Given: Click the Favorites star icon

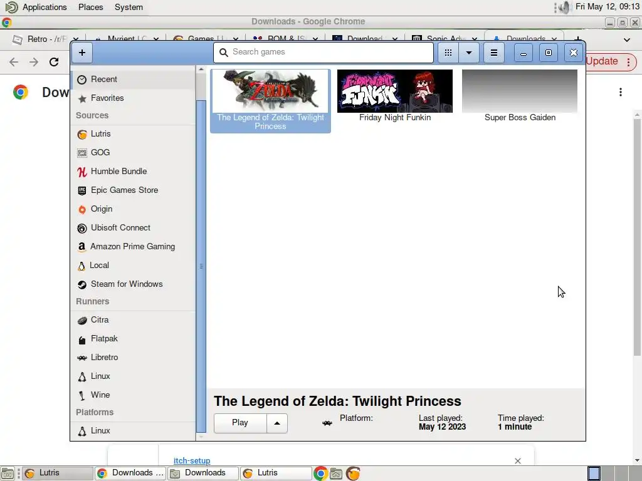Looking at the screenshot, I should 82,98.
